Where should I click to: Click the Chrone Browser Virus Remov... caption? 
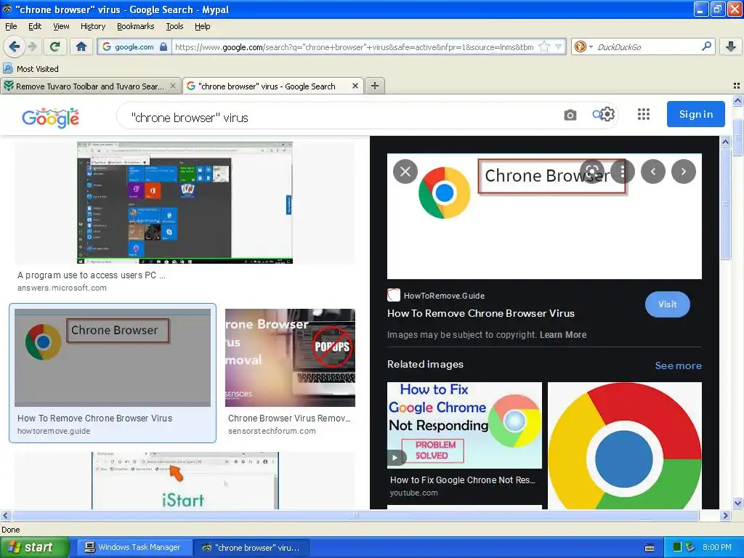pyautogui.click(x=289, y=418)
